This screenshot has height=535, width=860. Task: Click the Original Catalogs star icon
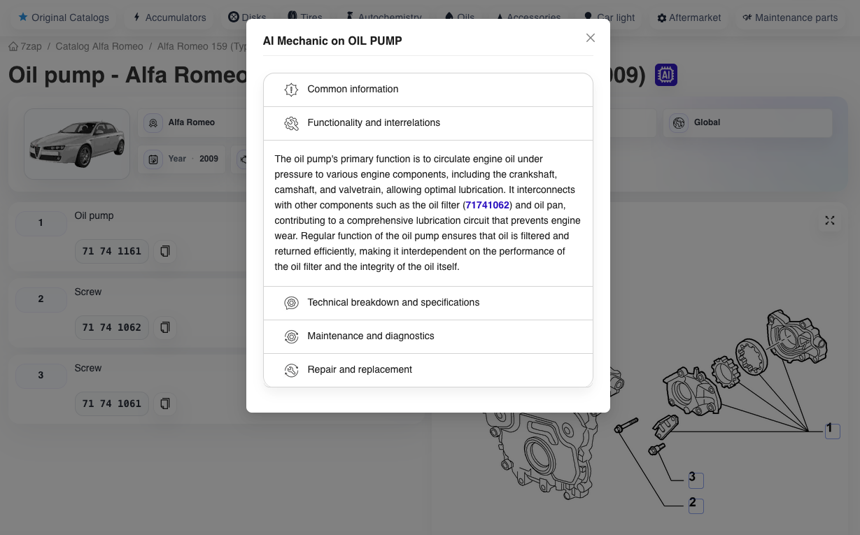click(x=23, y=17)
